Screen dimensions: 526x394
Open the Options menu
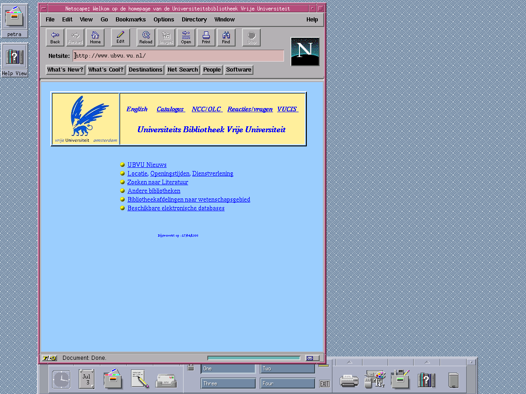point(164,20)
